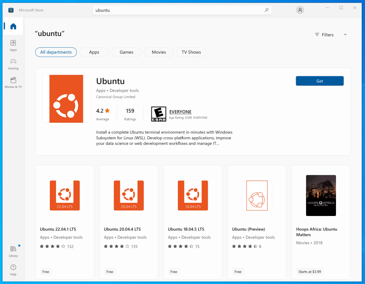Click the Ubuntu (Preview) title
The width and height of the screenshot is (365, 284).
tap(248, 229)
